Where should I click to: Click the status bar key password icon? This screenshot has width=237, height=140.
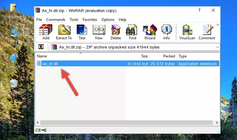pos(44,130)
